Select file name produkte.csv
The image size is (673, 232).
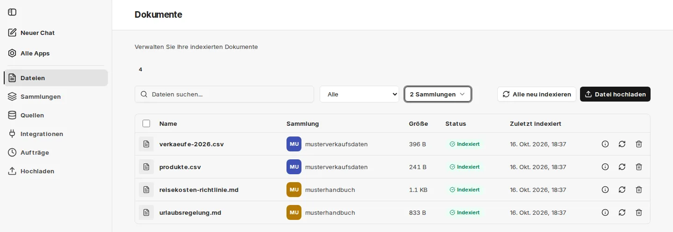click(180, 167)
